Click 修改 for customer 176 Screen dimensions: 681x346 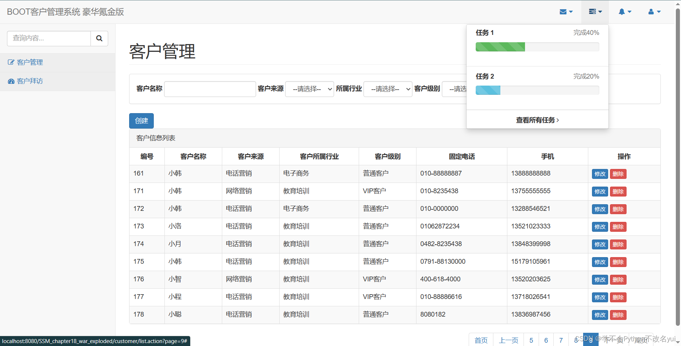click(600, 280)
